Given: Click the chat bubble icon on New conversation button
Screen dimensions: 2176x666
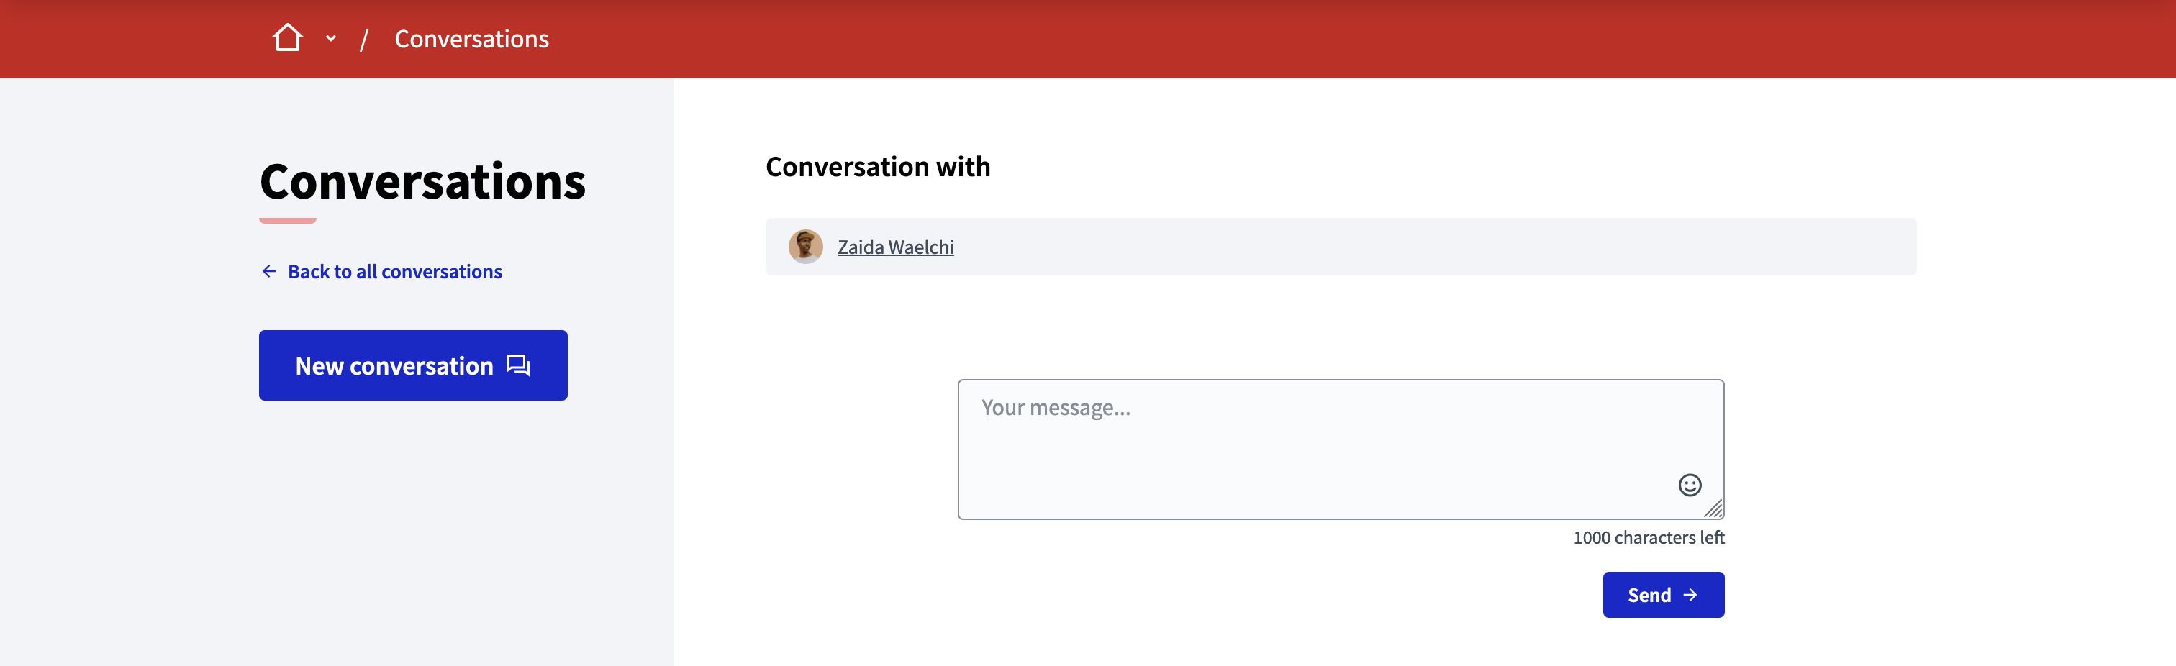Looking at the screenshot, I should [517, 365].
